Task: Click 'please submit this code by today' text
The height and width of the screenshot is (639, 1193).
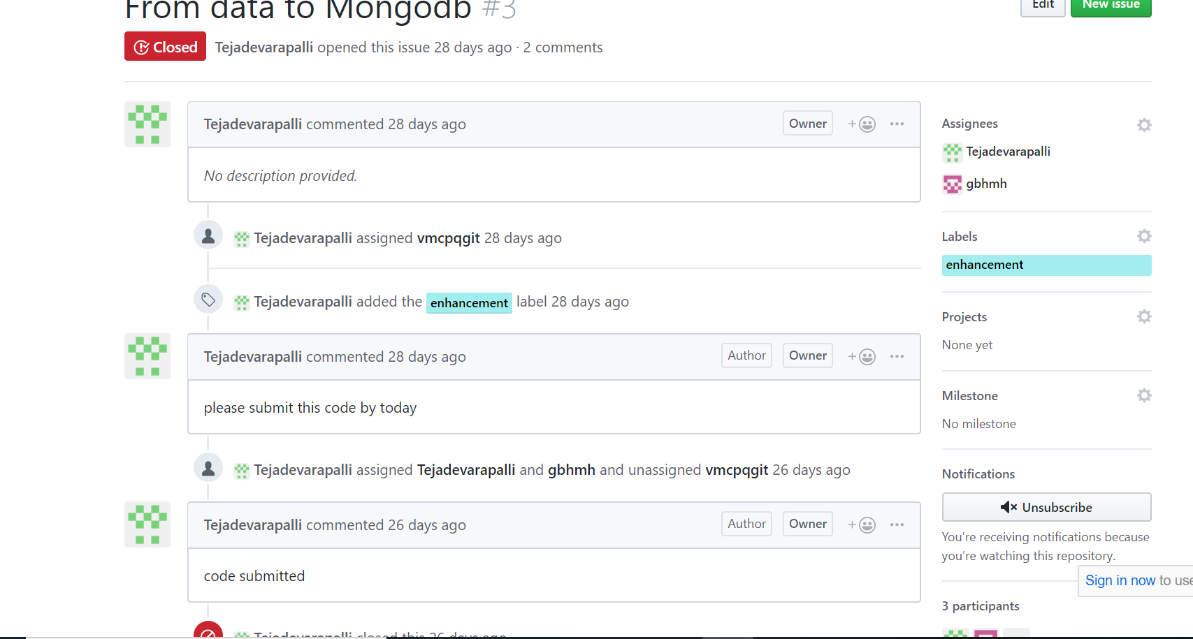Action: pos(310,408)
